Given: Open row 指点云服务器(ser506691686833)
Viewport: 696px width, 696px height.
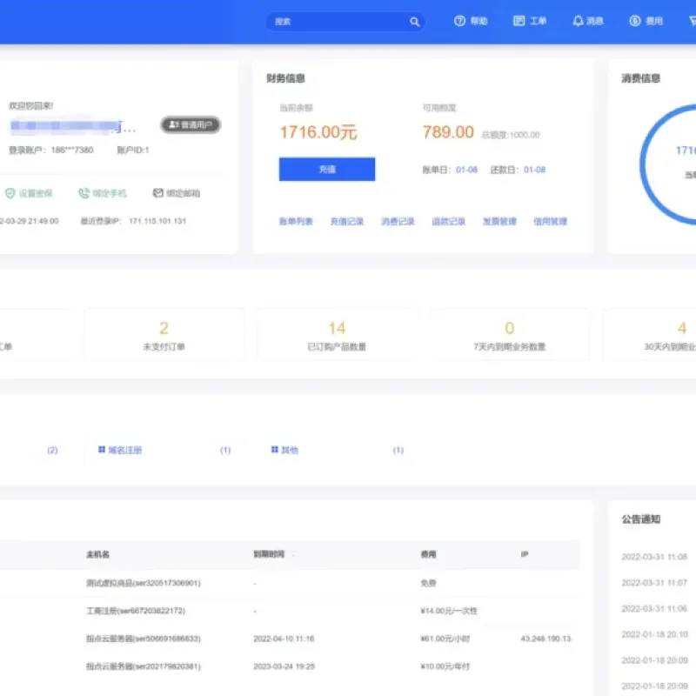Looking at the screenshot, I should (x=144, y=639).
